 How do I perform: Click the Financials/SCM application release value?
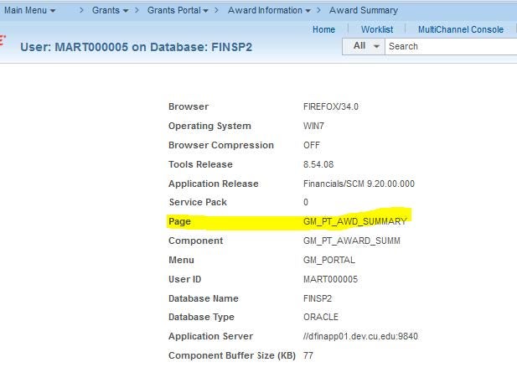tap(359, 184)
